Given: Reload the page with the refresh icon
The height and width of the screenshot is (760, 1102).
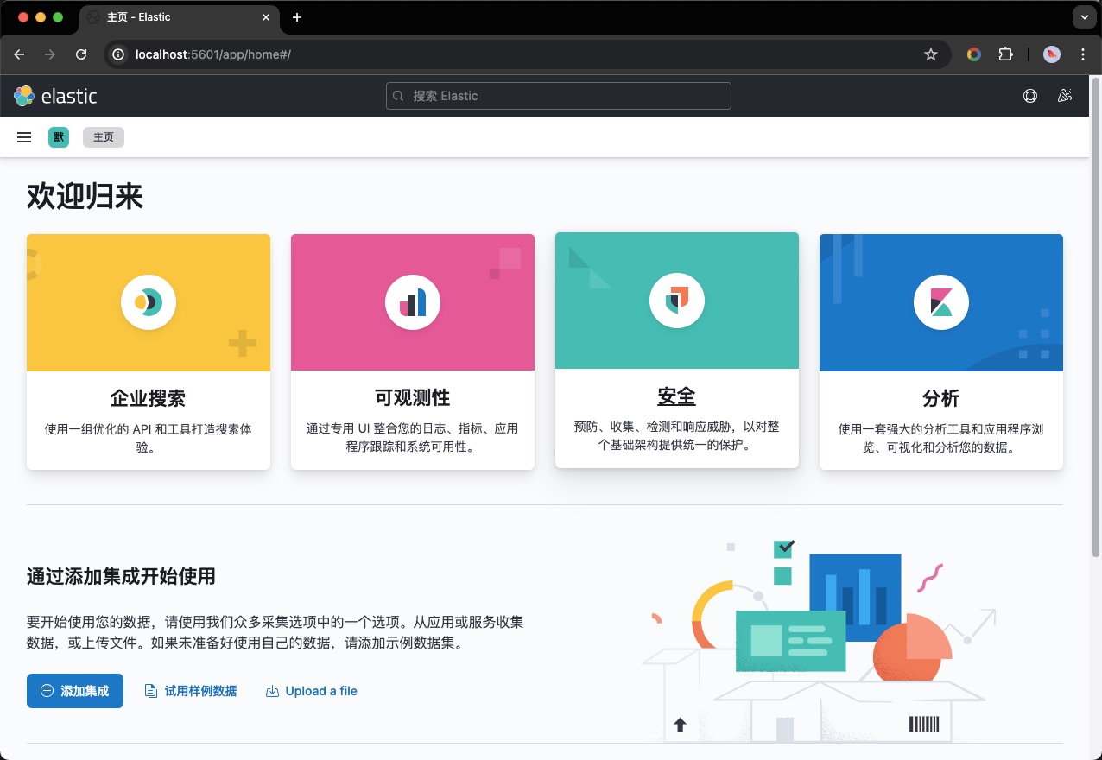Looking at the screenshot, I should click(80, 54).
